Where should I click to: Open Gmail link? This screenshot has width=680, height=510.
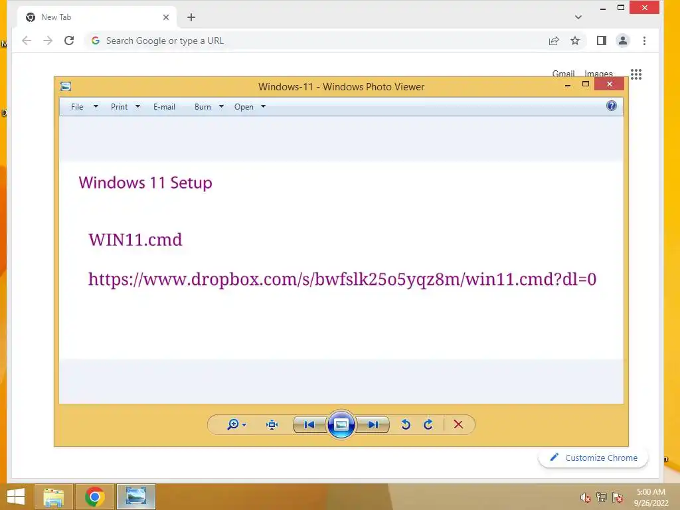563,73
